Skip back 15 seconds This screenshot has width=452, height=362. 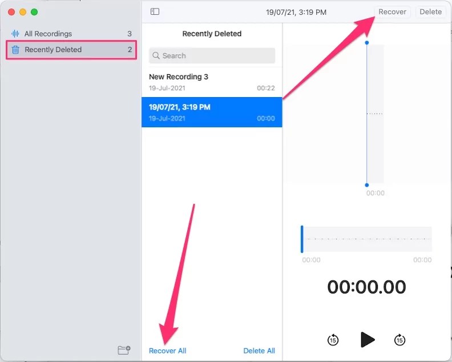pos(333,340)
